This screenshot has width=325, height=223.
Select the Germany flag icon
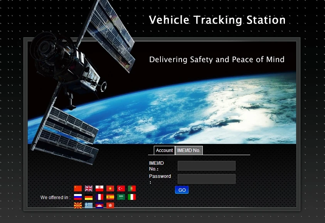(x=88, y=197)
